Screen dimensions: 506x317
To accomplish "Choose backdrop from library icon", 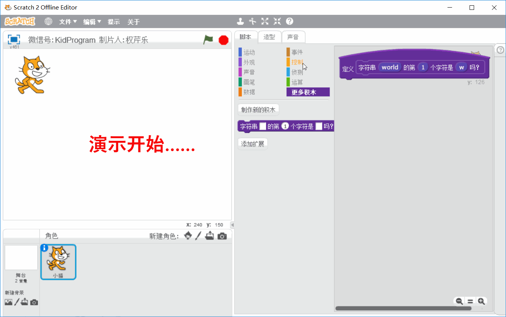I will tap(8, 302).
